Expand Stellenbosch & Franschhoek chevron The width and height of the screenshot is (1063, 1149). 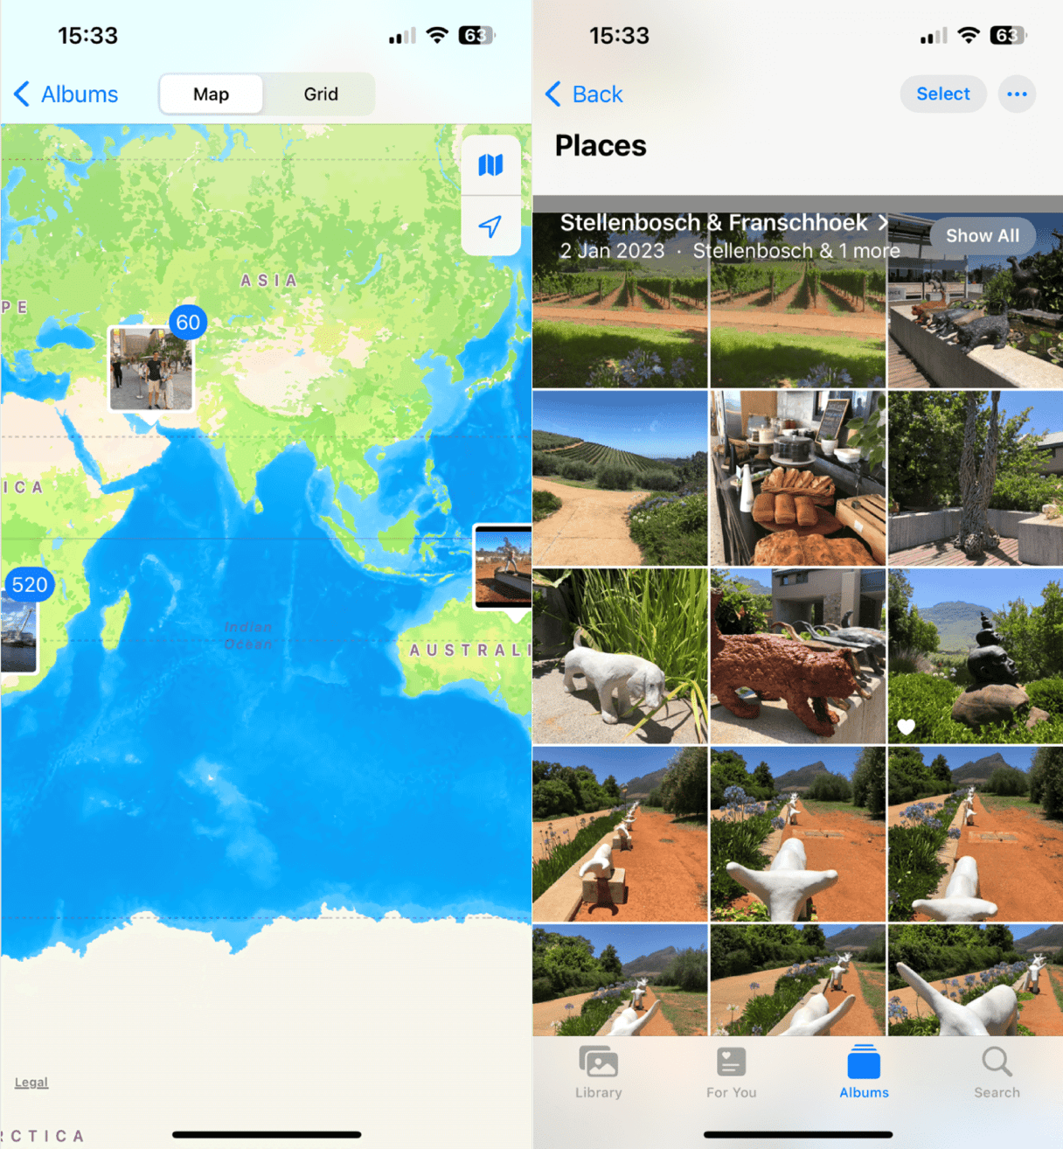883,223
